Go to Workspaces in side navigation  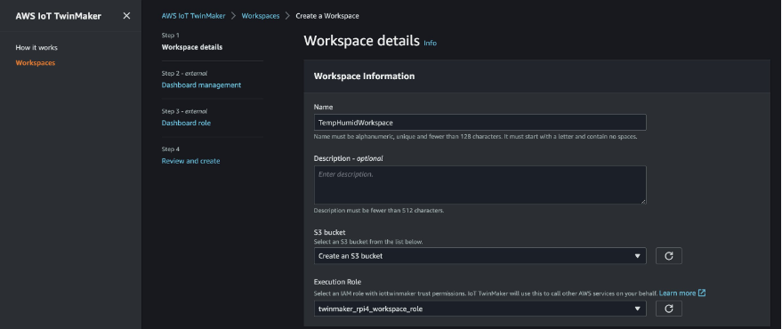[36, 63]
